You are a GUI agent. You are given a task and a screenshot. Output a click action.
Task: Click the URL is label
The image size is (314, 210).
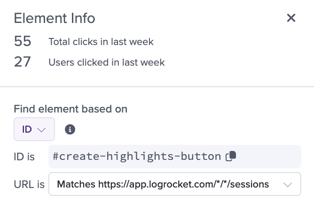click(29, 184)
